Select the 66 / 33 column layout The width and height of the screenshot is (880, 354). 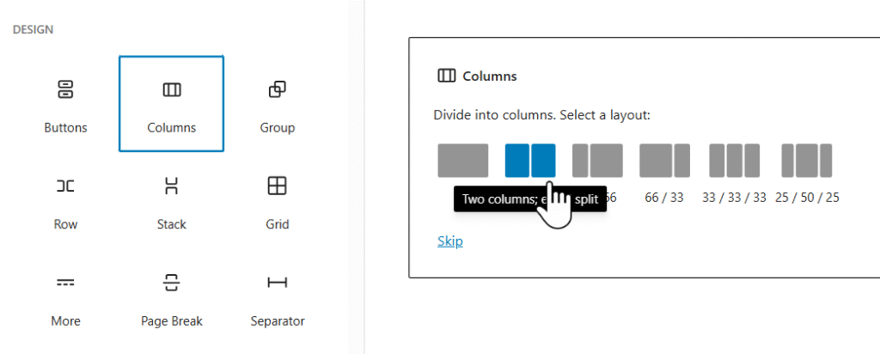[x=664, y=161]
